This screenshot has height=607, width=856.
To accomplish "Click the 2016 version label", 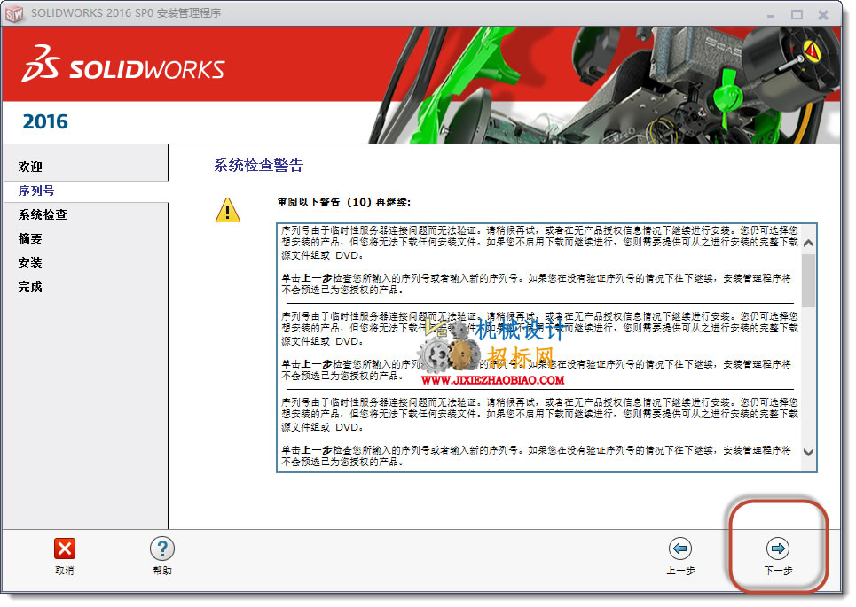I will [x=45, y=121].
